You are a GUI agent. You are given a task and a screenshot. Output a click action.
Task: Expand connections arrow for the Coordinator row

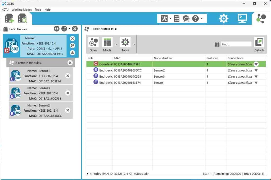[256, 64]
